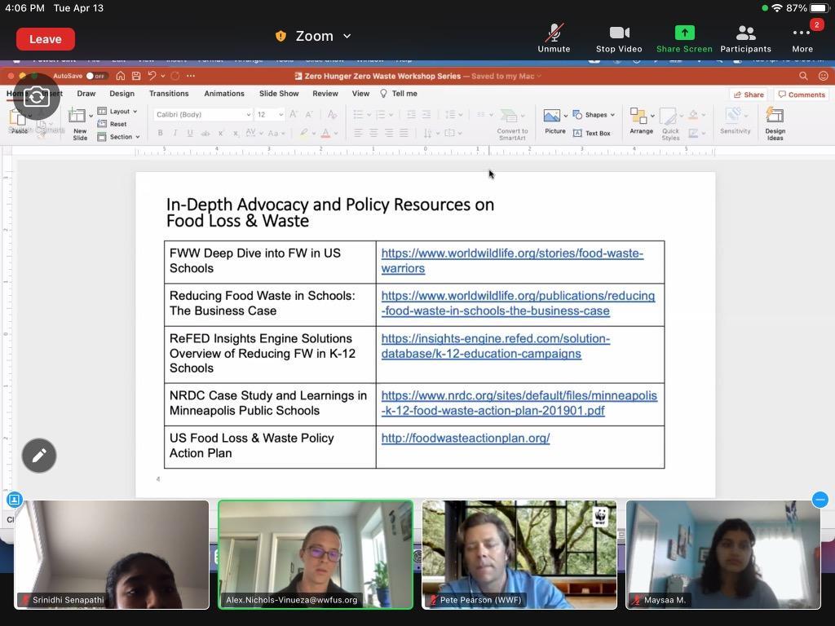The height and width of the screenshot is (626, 835).
Task: Leave the meeting with the red button
Action: [46, 39]
